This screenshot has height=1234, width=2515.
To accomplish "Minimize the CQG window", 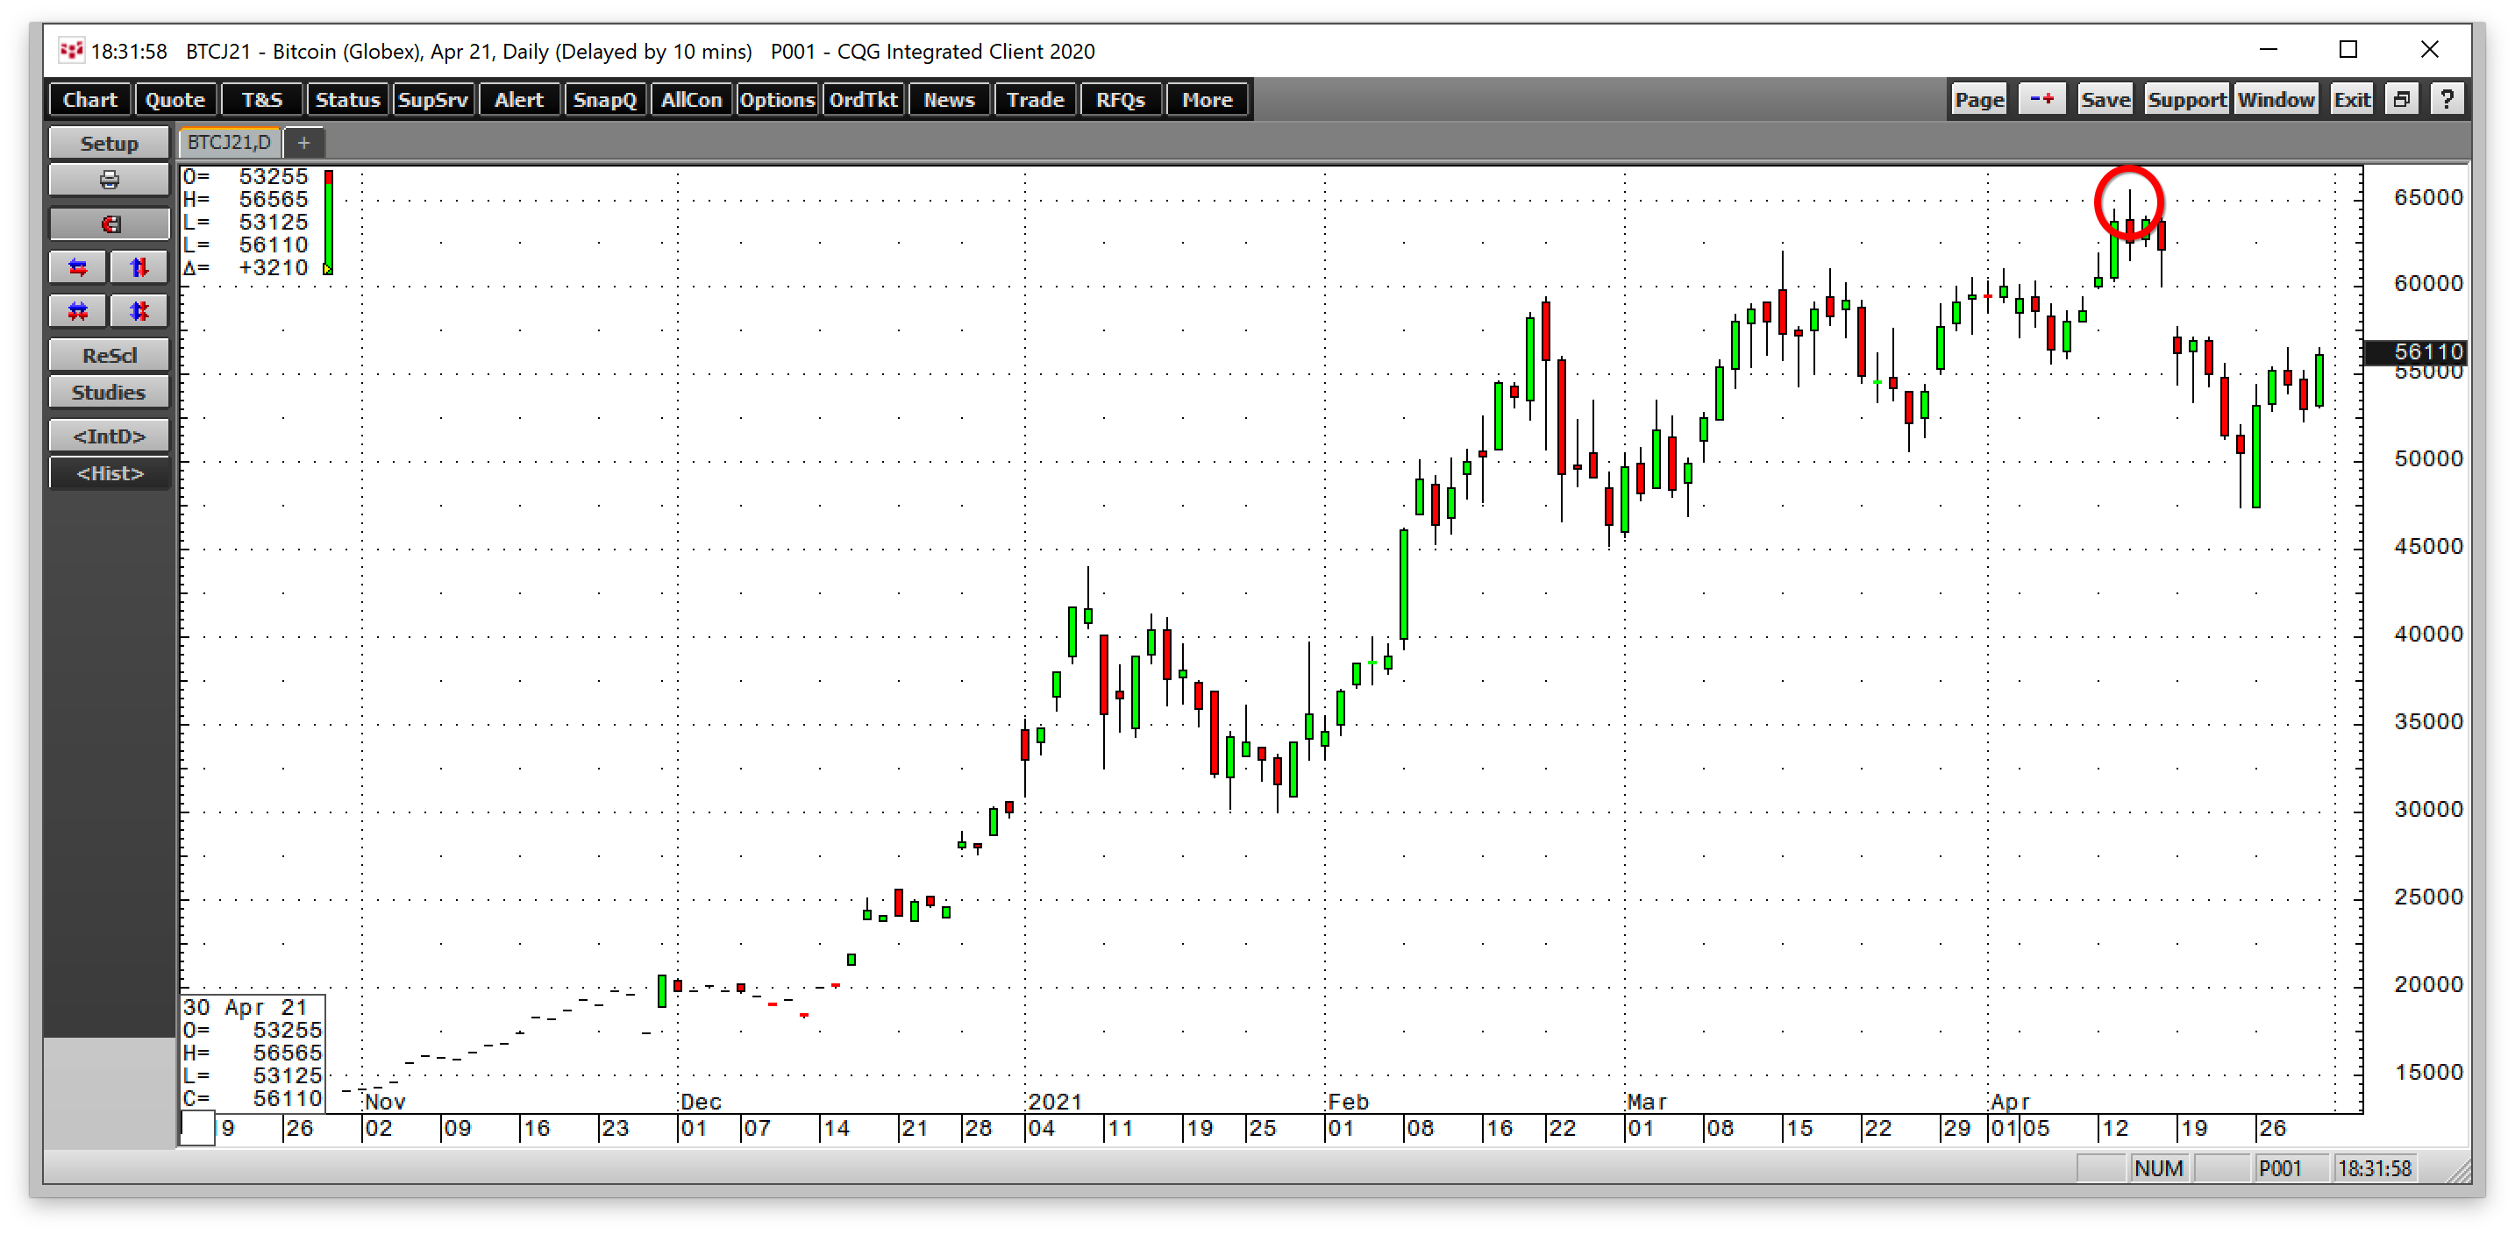I will (x=2268, y=50).
